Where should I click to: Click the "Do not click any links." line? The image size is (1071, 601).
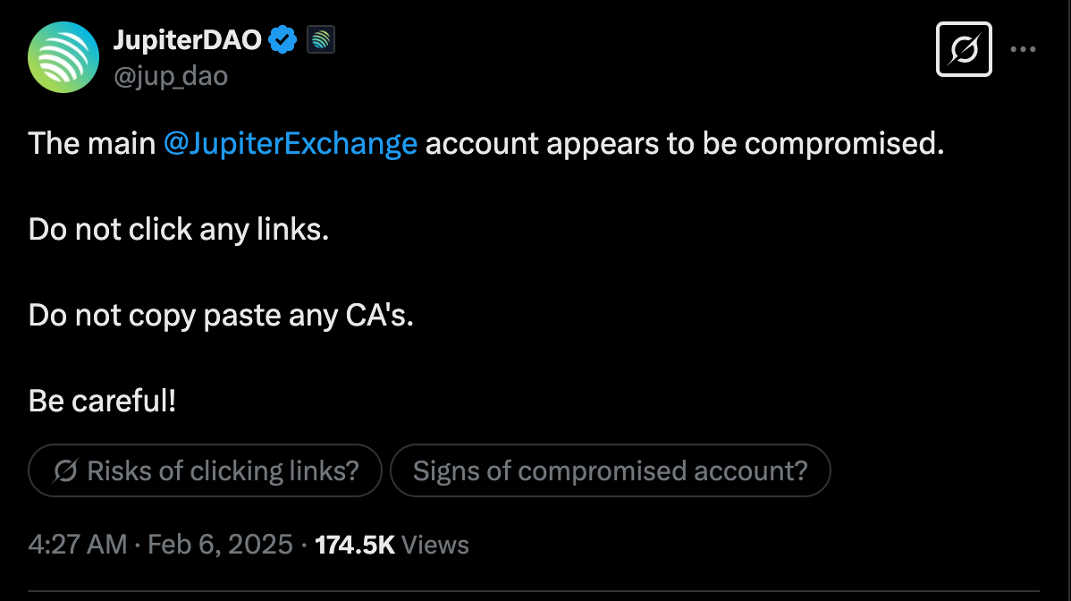(178, 230)
